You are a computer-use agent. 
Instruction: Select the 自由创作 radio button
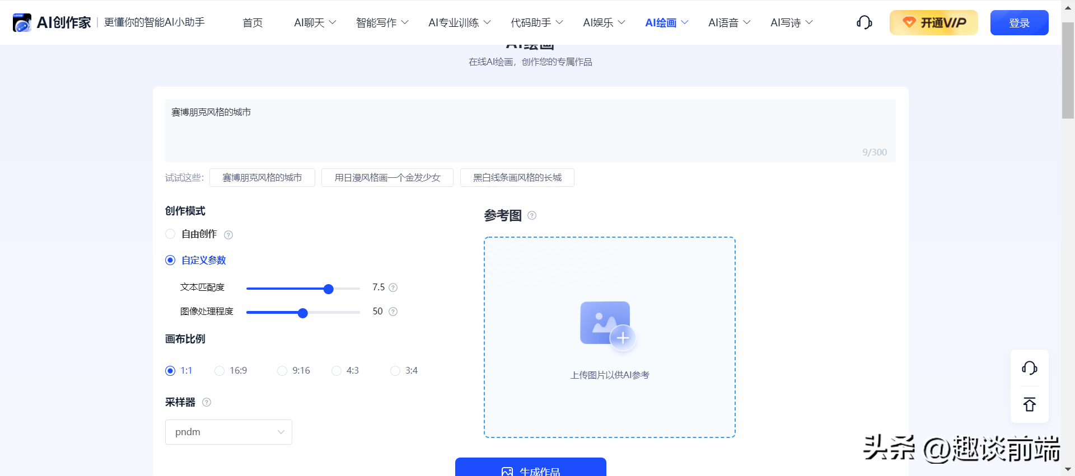tap(170, 234)
